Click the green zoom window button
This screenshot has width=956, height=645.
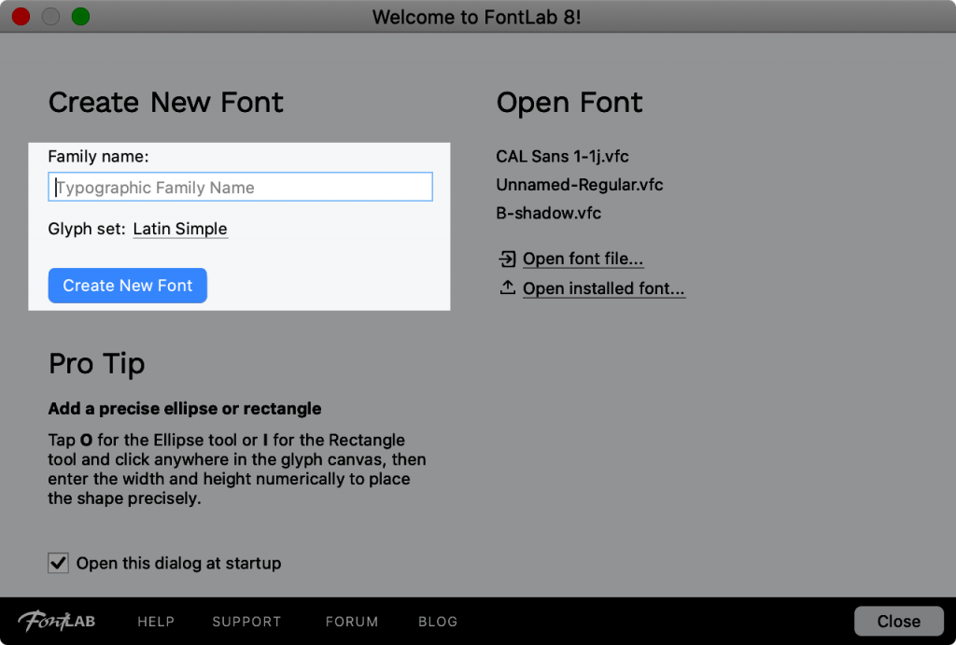[80, 17]
